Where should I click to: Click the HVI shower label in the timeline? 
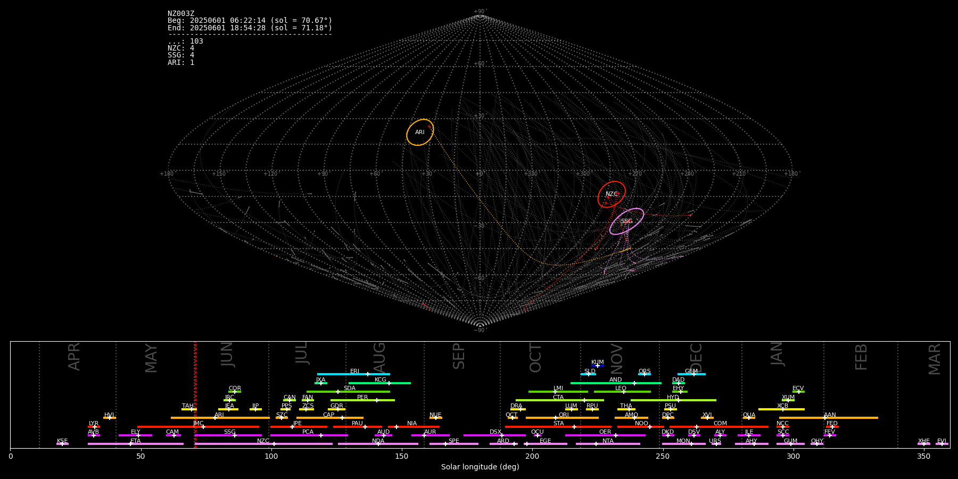[109, 415]
